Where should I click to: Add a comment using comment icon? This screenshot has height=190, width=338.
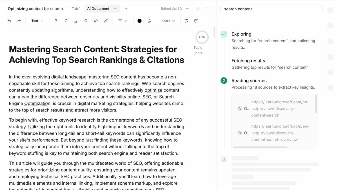coord(196,21)
